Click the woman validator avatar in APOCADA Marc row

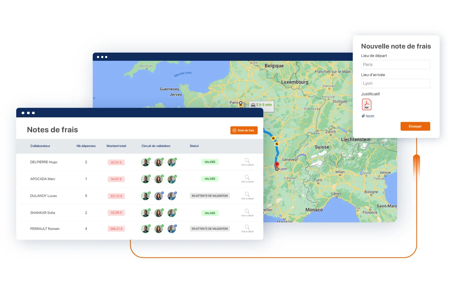click(x=158, y=179)
